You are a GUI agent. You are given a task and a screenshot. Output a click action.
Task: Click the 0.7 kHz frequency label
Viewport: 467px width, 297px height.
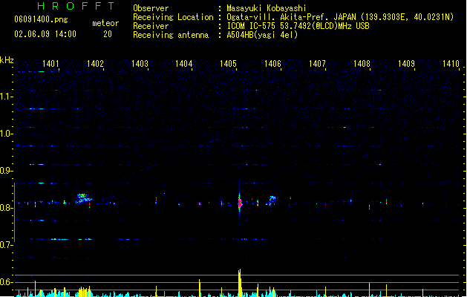[x=6, y=245]
